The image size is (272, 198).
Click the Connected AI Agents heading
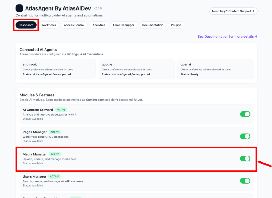click(x=38, y=49)
